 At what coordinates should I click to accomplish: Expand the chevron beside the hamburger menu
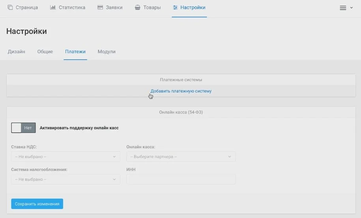pos(351,8)
